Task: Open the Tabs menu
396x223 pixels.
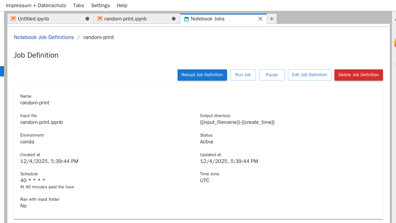Action: [79, 5]
